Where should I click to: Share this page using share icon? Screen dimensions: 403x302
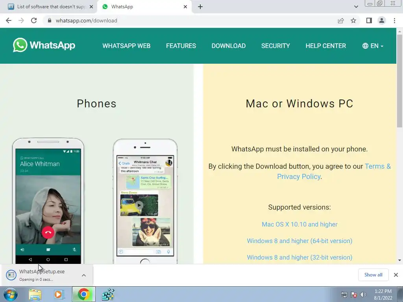point(341,20)
